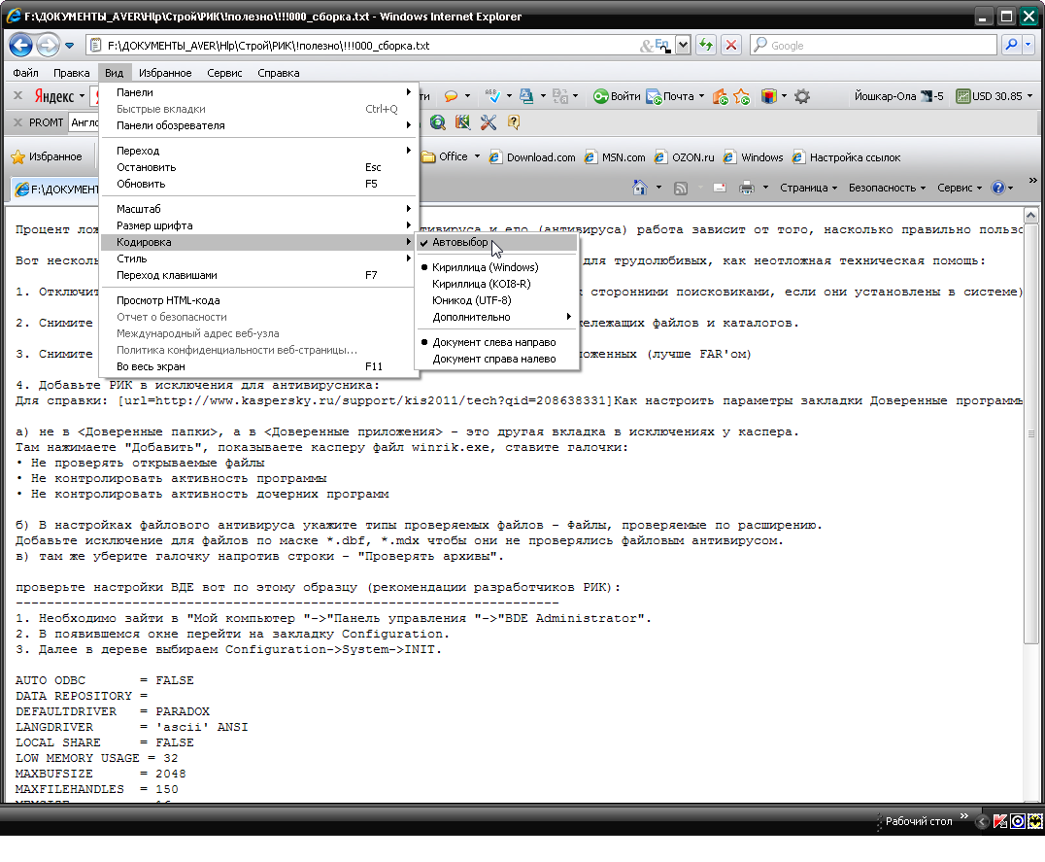The height and width of the screenshot is (862, 1045).
Task: Select Кириллица (KOI8-R) encoding
Action: click(x=482, y=284)
